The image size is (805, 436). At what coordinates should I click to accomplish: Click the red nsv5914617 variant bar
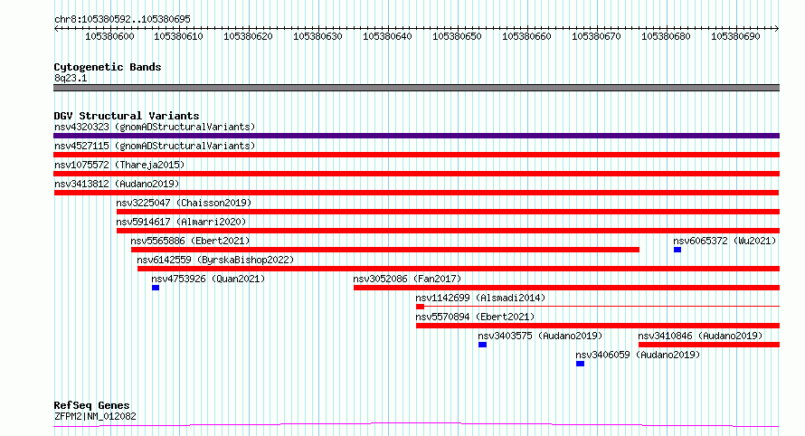click(449, 231)
